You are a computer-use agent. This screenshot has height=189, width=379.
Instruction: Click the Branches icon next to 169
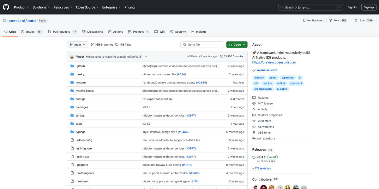click(92, 45)
